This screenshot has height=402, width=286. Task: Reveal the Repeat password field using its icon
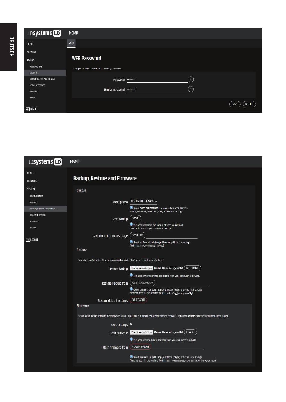click(191, 89)
